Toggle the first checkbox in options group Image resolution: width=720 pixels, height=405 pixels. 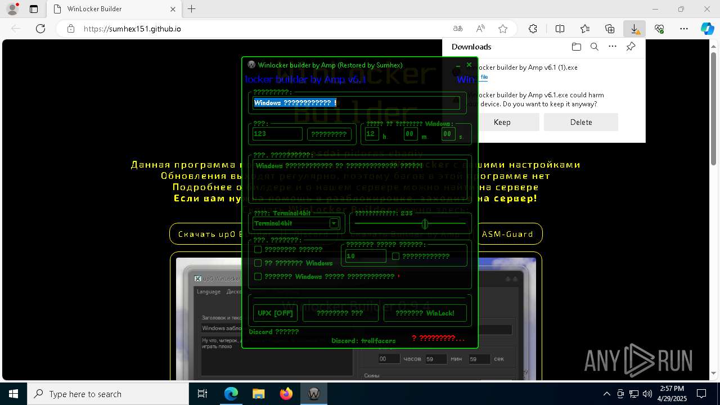[x=258, y=249]
